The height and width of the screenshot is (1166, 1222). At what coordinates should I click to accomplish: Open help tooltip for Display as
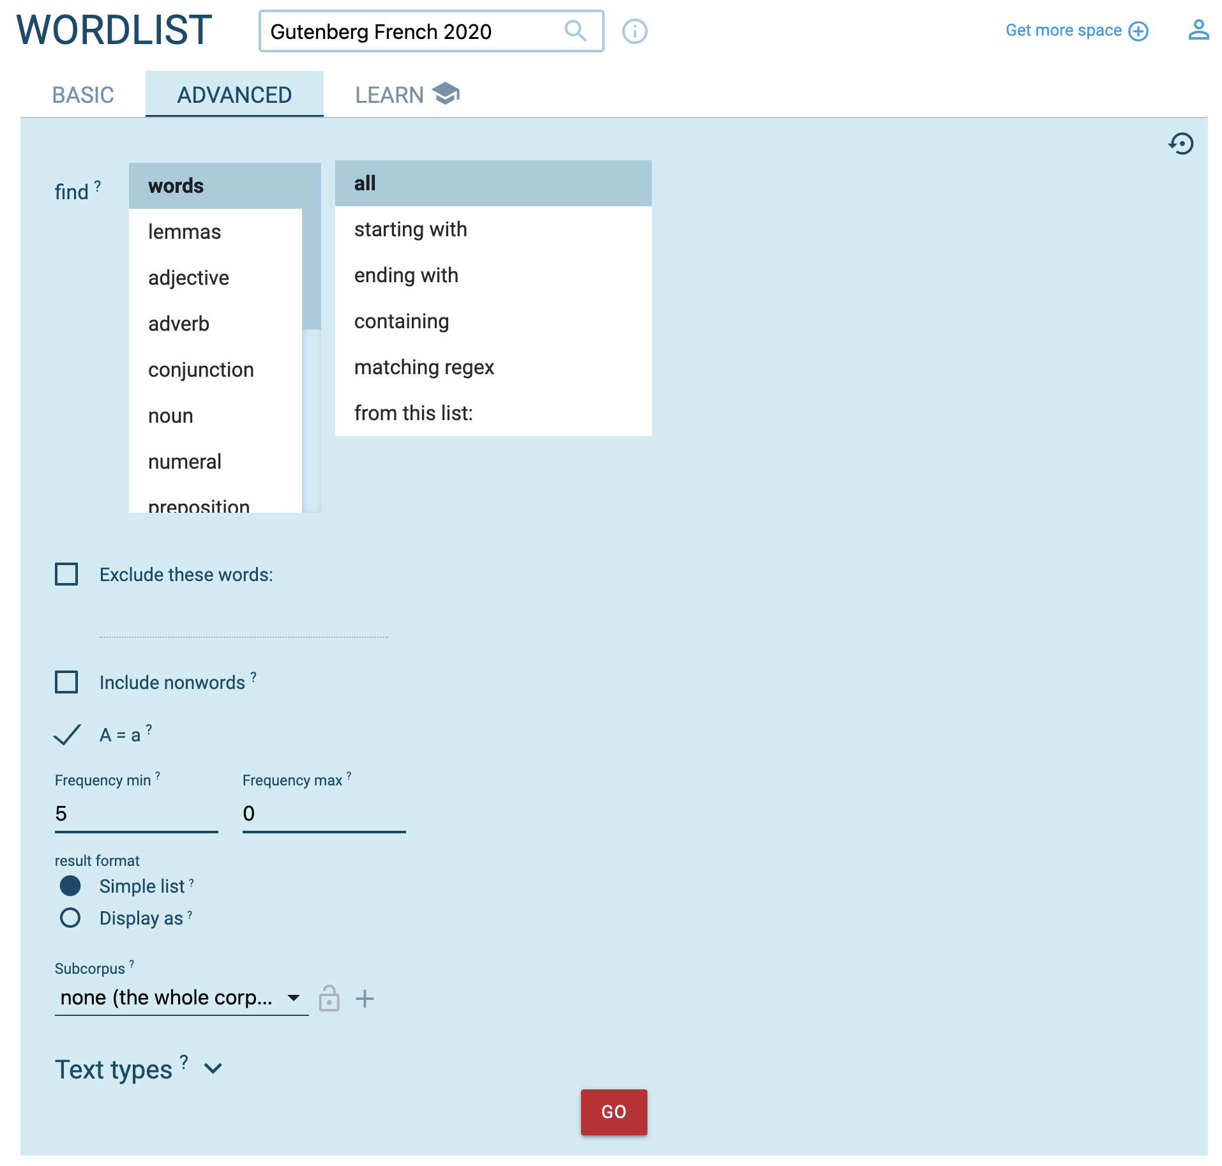(x=190, y=914)
